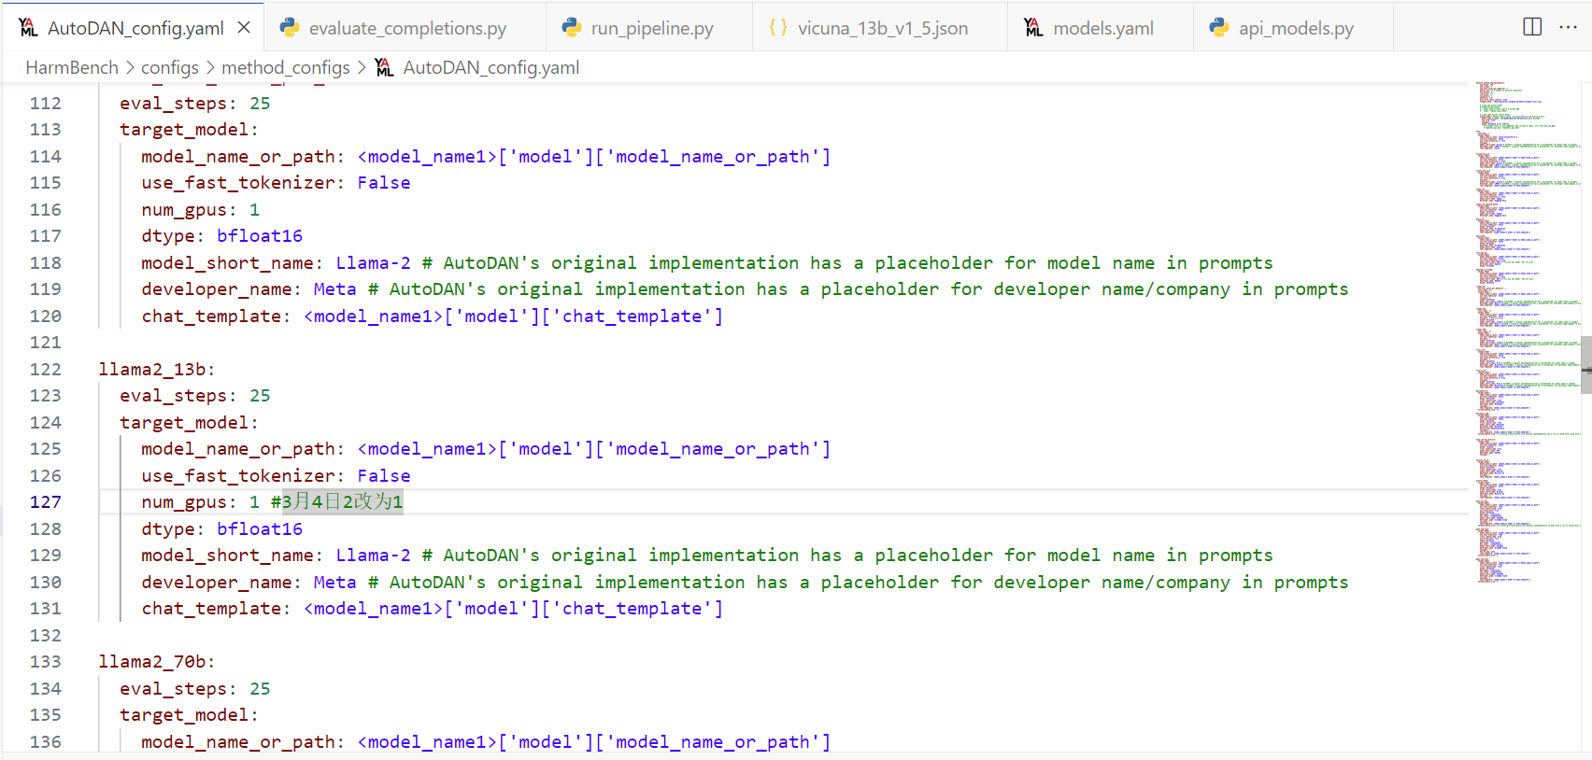Click line number 122 in the gutter
The height and width of the screenshot is (760, 1592).
coord(46,370)
